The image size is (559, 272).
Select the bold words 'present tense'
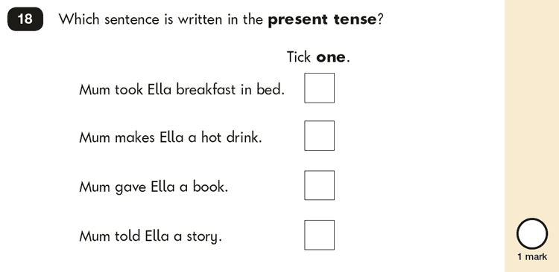tap(322, 19)
